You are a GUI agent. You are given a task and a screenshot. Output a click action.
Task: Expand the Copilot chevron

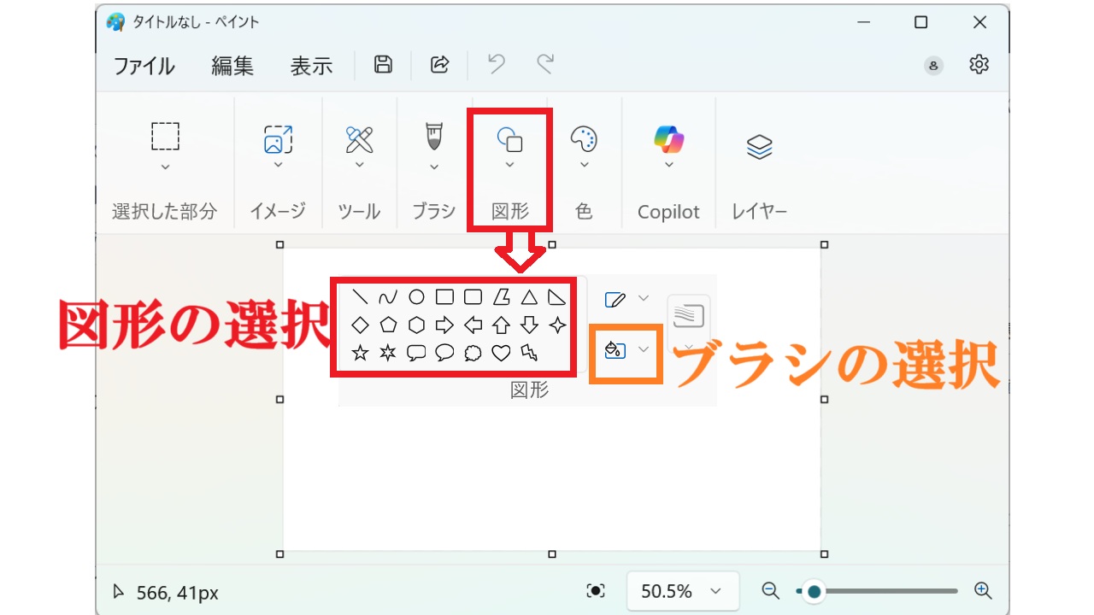coord(668,165)
